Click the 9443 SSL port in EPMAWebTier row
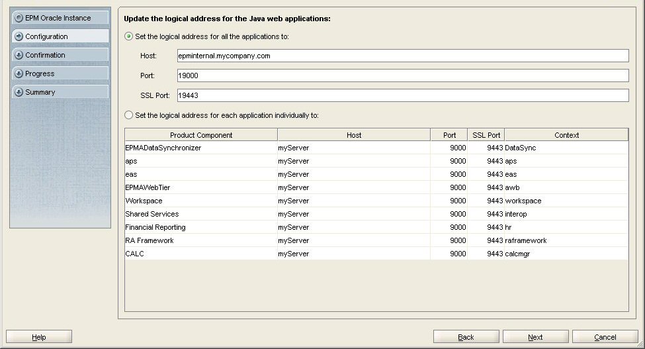 tap(486, 187)
